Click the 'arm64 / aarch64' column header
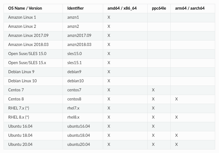 [190, 8]
